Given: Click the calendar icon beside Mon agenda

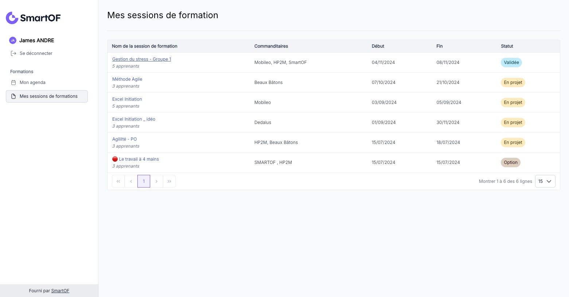Looking at the screenshot, I should click(x=13, y=83).
